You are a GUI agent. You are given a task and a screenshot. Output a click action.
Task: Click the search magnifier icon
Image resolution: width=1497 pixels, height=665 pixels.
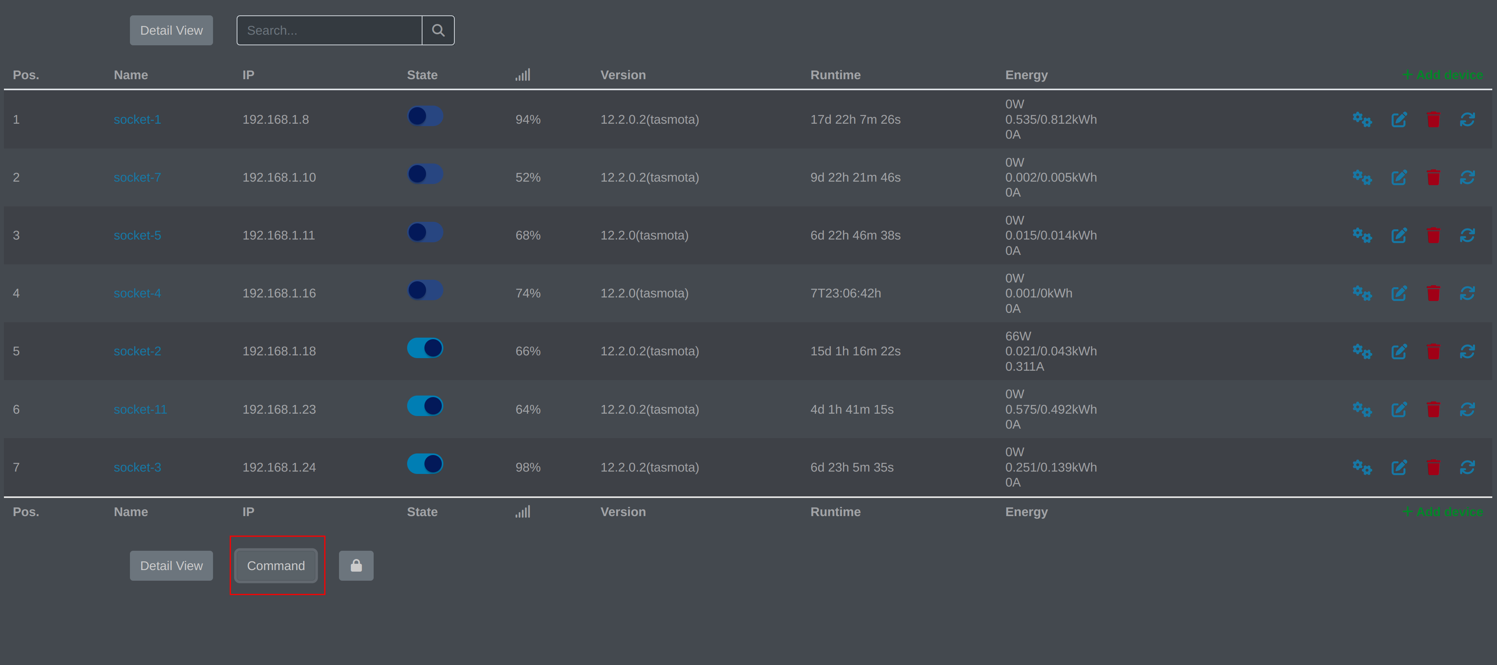pyautogui.click(x=437, y=30)
